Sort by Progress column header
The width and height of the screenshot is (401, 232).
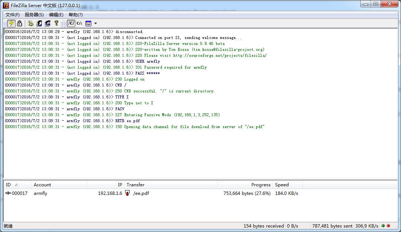coord(245,185)
